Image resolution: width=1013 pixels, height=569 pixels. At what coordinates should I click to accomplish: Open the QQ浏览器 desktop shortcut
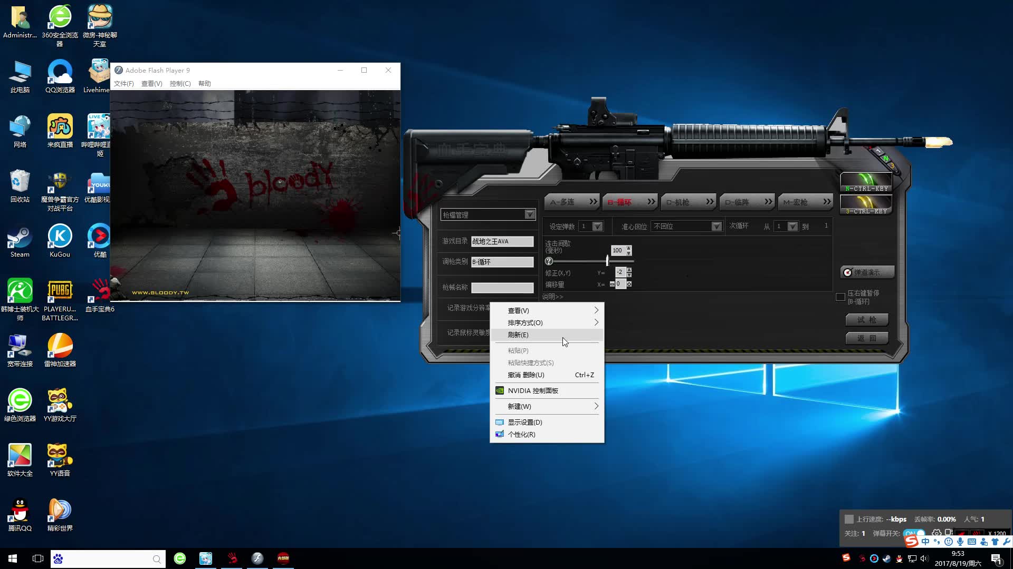point(60,76)
